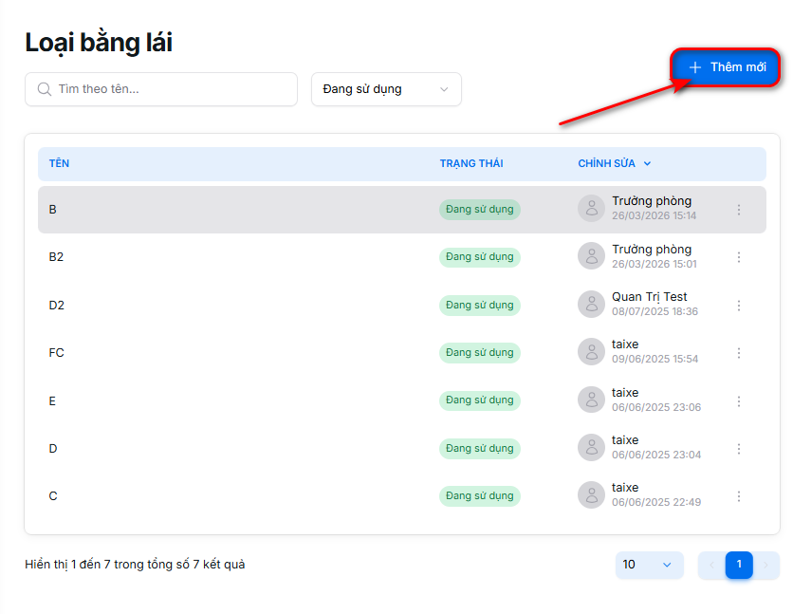Open the three-dot menu for row C
The height and width of the screenshot is (614, 793).
coord(739,496)
